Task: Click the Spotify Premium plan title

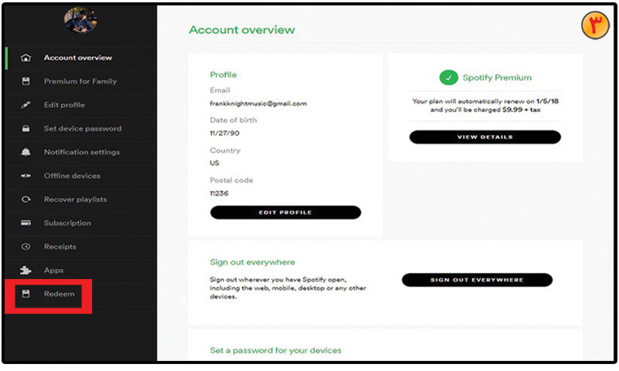Action: 497,77
